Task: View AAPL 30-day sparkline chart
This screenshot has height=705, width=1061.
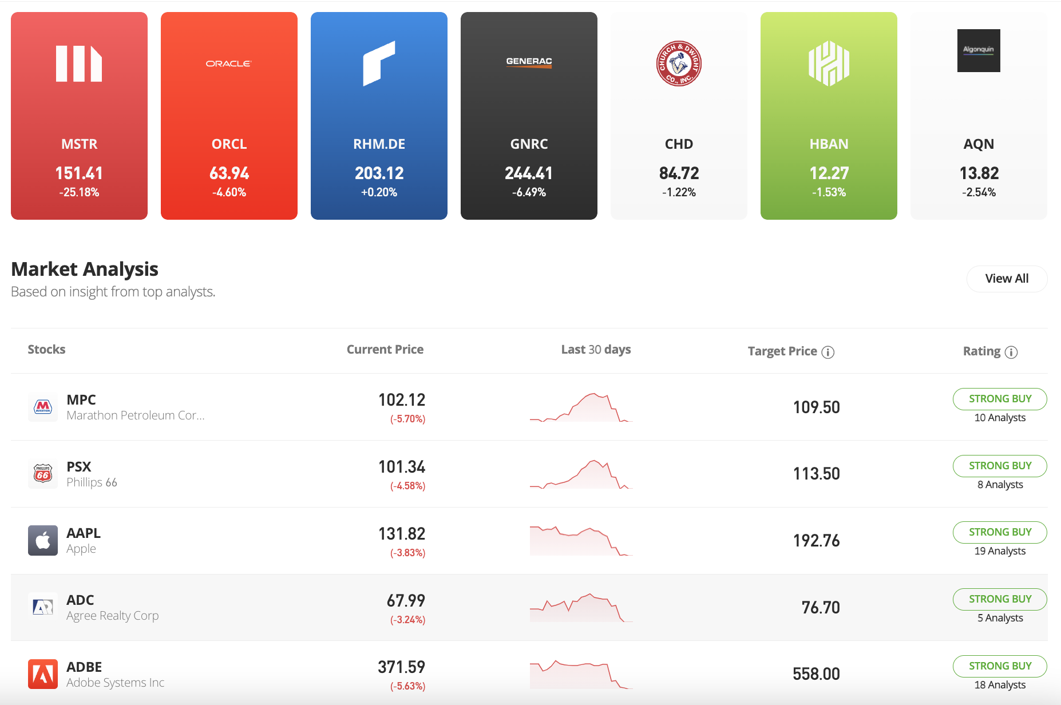Action: tap(581, 541)
